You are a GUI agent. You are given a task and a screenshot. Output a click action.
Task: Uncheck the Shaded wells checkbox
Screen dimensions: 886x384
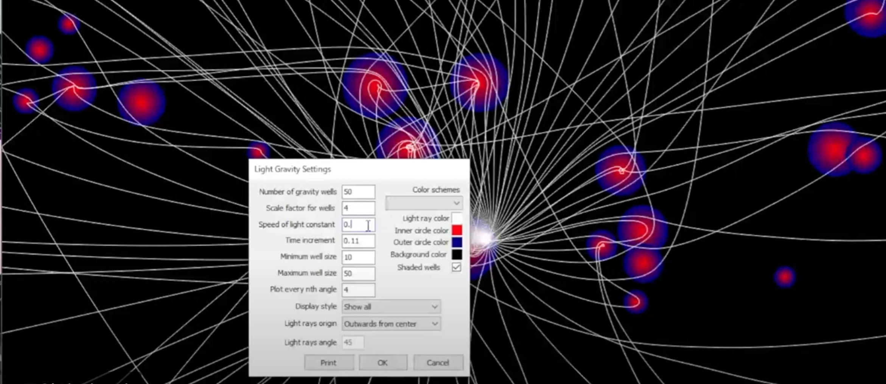pos(456,267)
